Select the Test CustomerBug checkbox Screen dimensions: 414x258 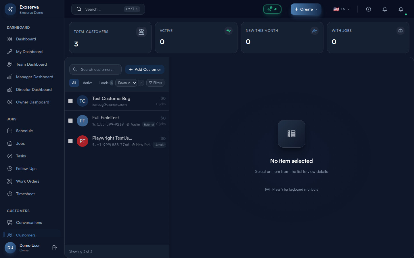click(x=70, y=101)
